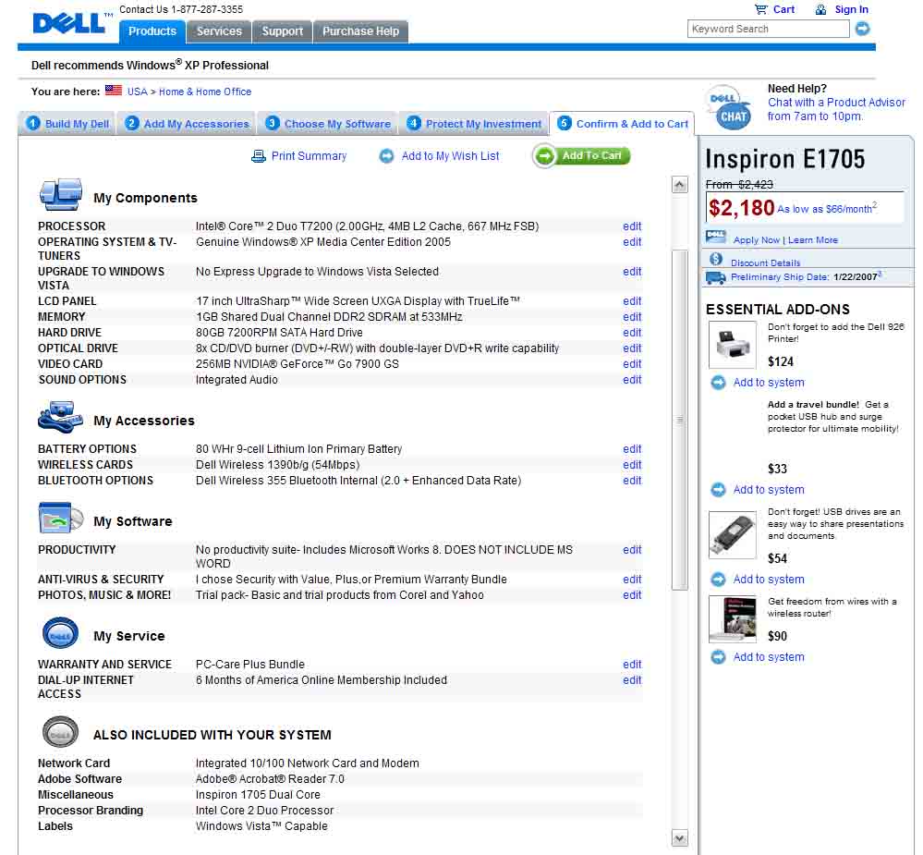The image size is (923, 855).
Task: Click the Dell logo
Action: coord(69,23)
